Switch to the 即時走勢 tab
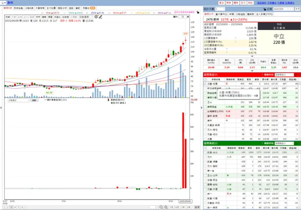Viewport: 301px width, 210px height. (18, 8)
